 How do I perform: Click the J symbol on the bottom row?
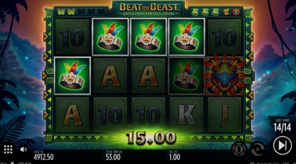click(225, 115)
